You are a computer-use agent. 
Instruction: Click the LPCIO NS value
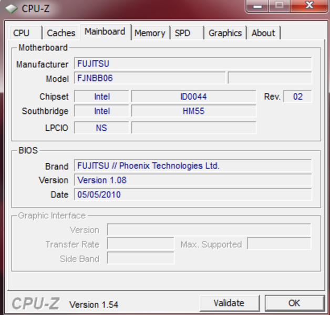(x=101, y=128)
